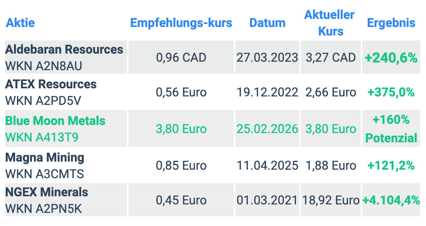Select the 18,92 Euro current price

click(331, 201)
